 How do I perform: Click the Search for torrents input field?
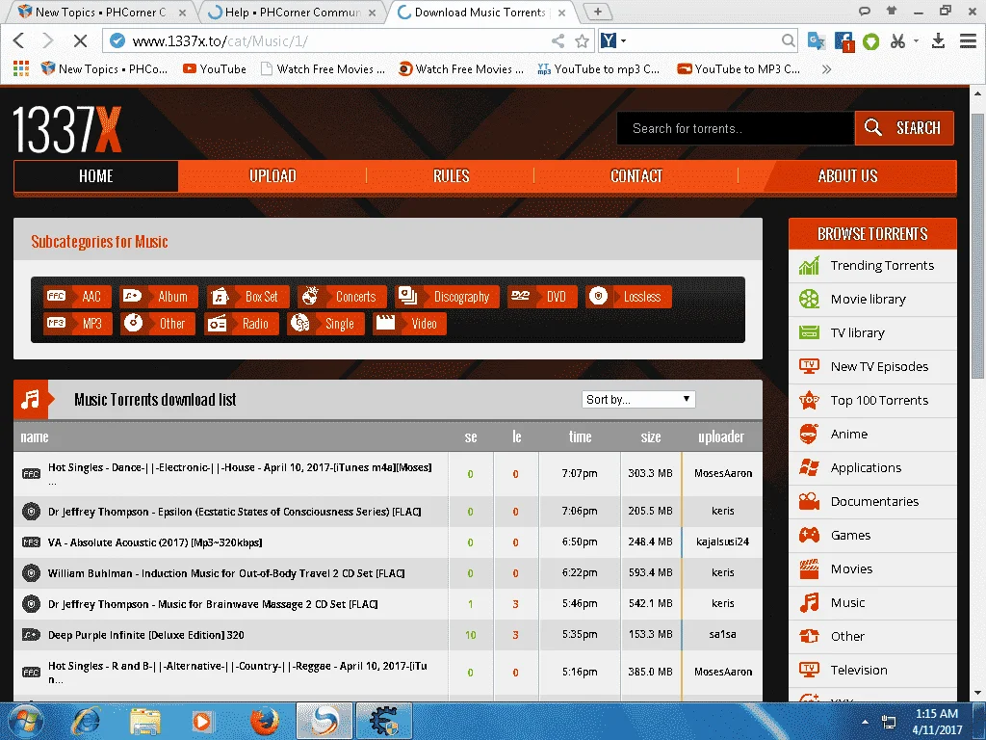tap(736, 128)
